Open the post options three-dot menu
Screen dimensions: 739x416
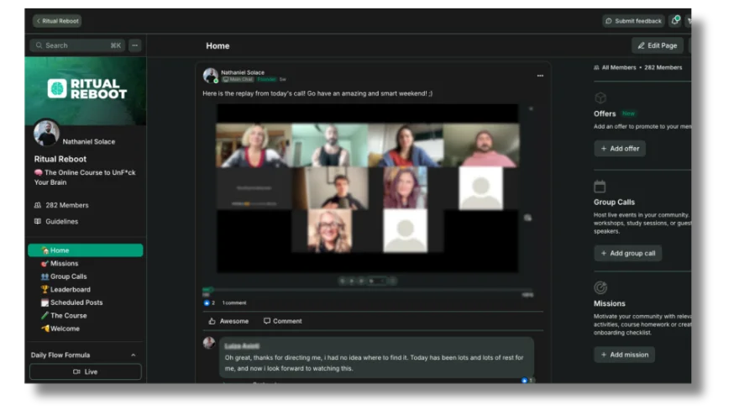point(540,76)
